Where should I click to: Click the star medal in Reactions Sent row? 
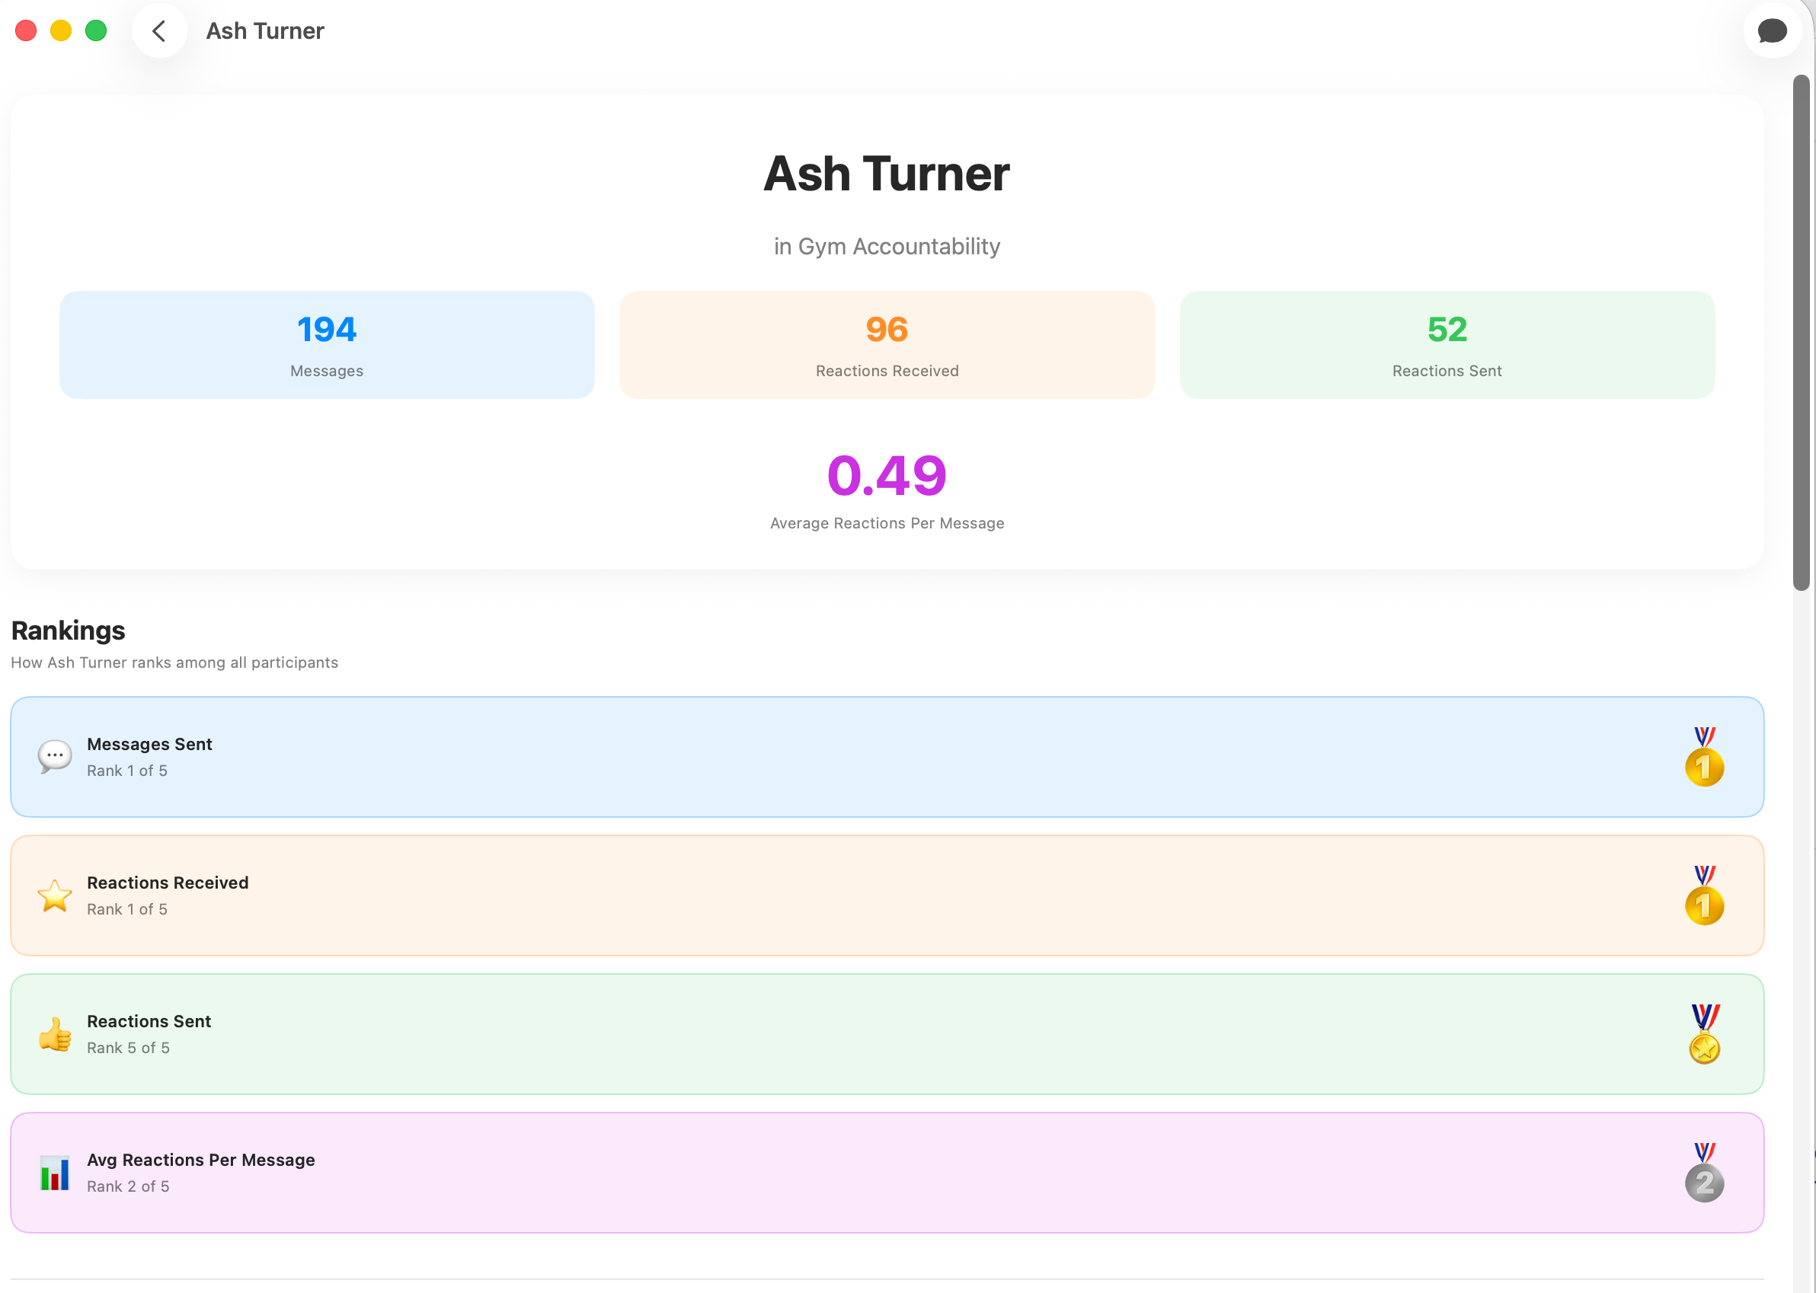click(1704, 1034)
